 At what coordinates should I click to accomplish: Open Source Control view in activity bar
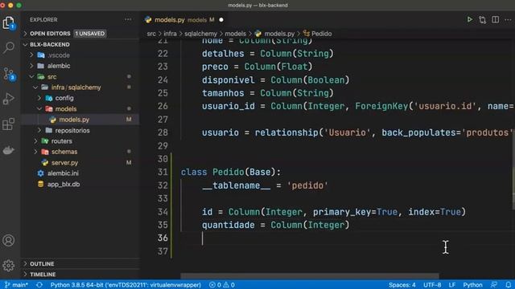(9, 74)
